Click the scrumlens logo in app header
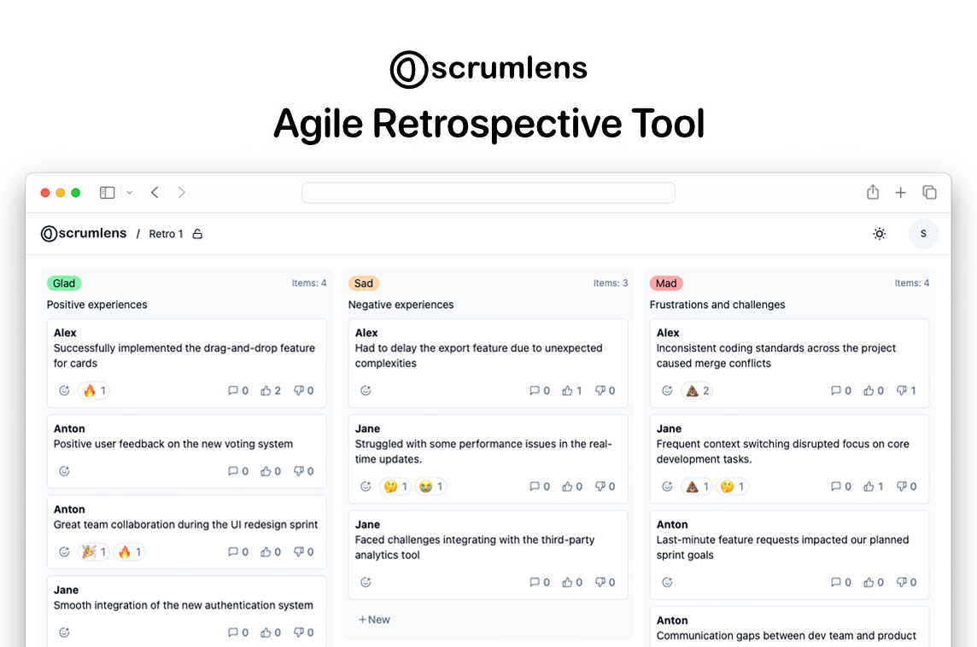977x647 pixels. [x=84, y=234]
